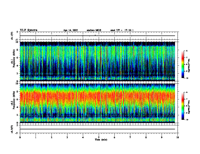This screenshot has width=200, height=154.
Task: Click the "ch.3(V)" waveform axis label
Action: pos(12,129)
